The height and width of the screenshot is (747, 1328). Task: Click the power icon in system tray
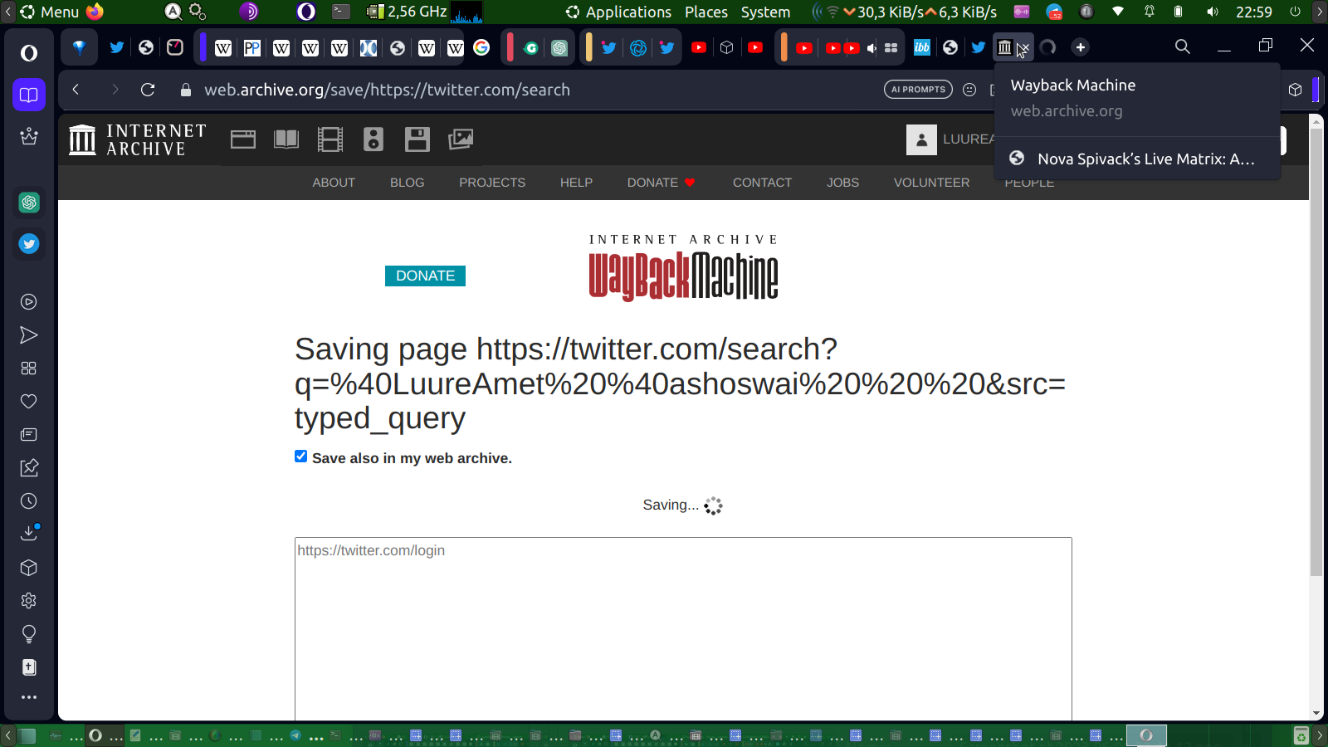click(1295, 12)
